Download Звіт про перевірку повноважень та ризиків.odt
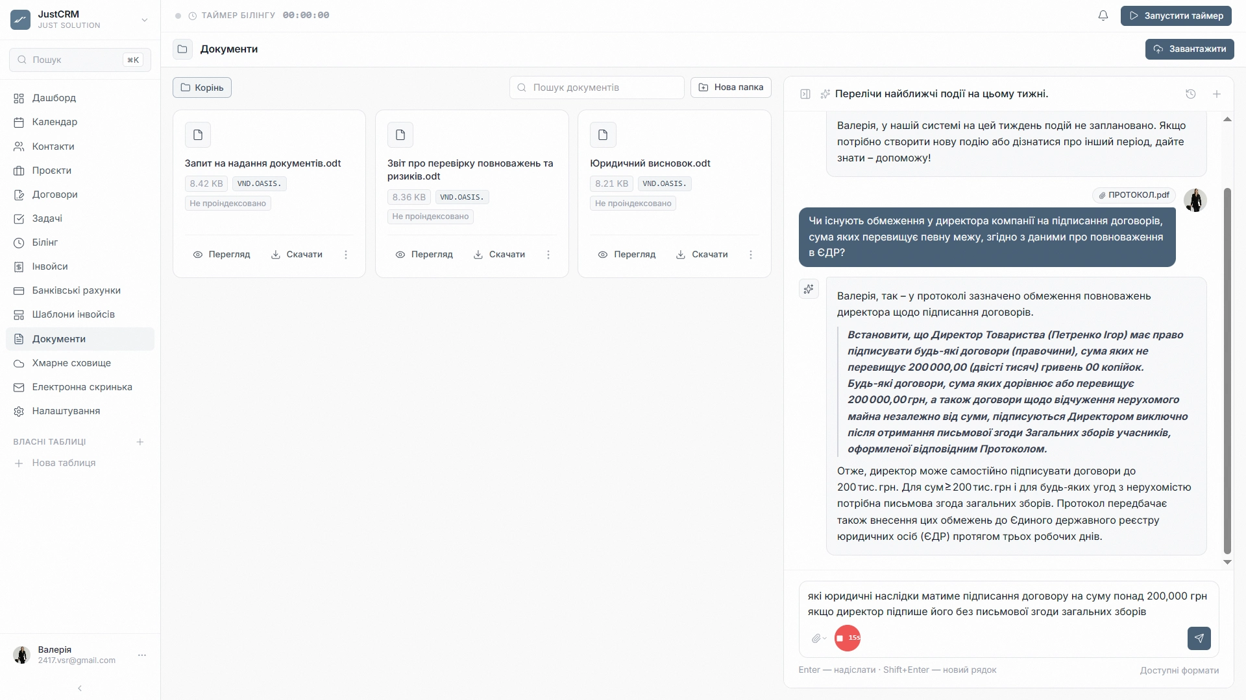1246x700 pixels. pos(499,255)
